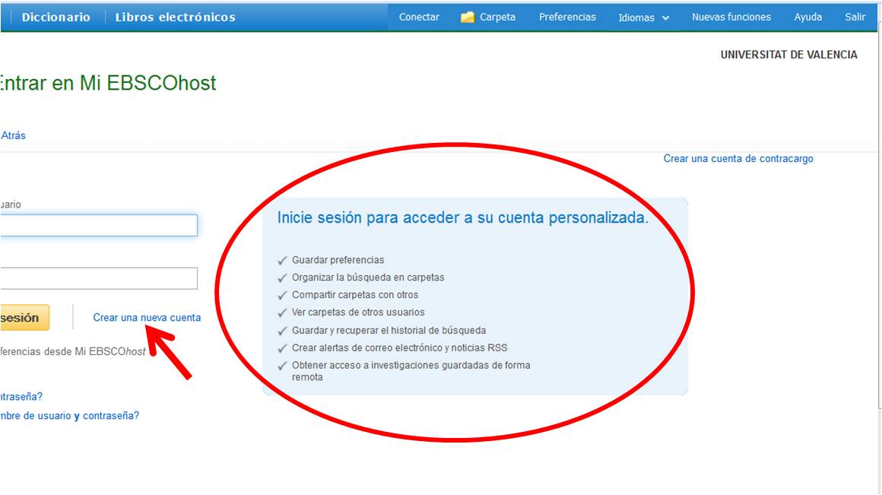Open Libros electrónicos in top bar
The width and height of the screenshot is (882, 495).
tap(176, 17)
